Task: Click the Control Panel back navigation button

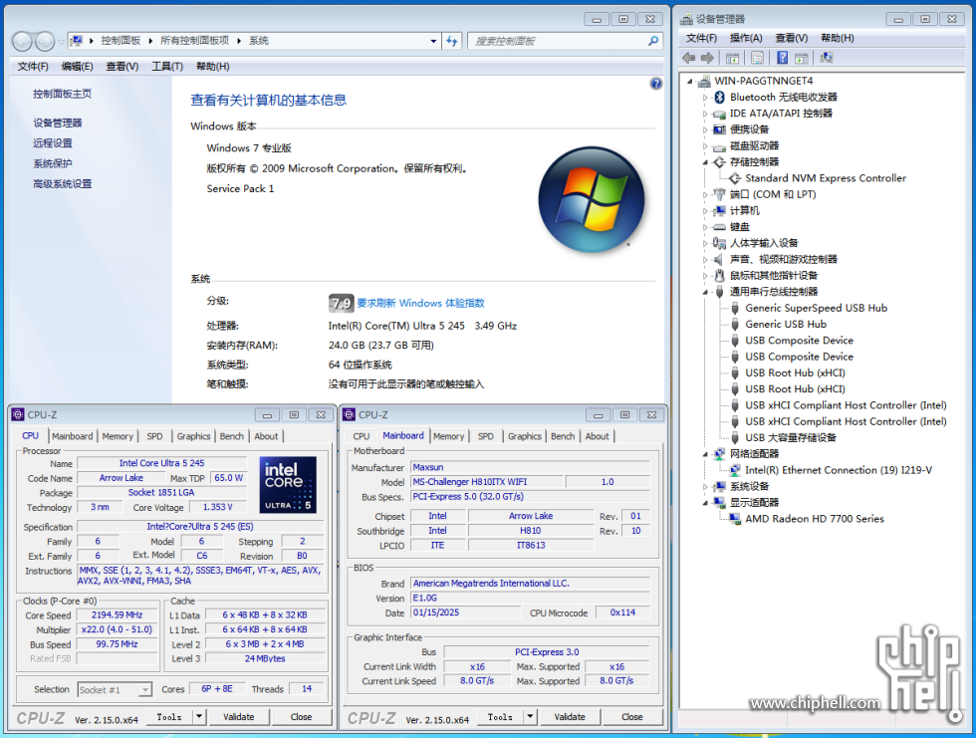Action: [22, 42]
